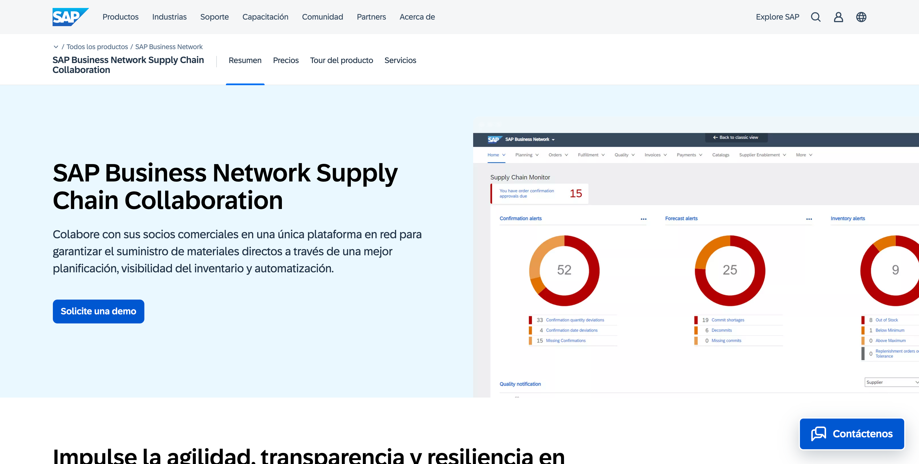The width and height of the screenshot is (919, 464).
Task: Open the Soporte menu
Action: click(215, 17)
